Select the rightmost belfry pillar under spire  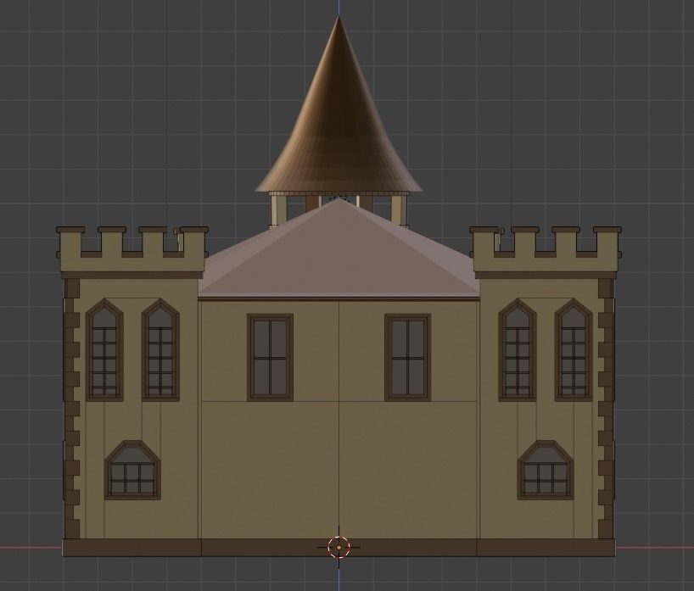point(399,209)
